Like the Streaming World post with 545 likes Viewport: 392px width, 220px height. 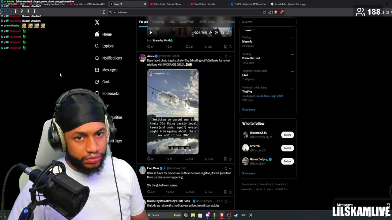(189, 47)
